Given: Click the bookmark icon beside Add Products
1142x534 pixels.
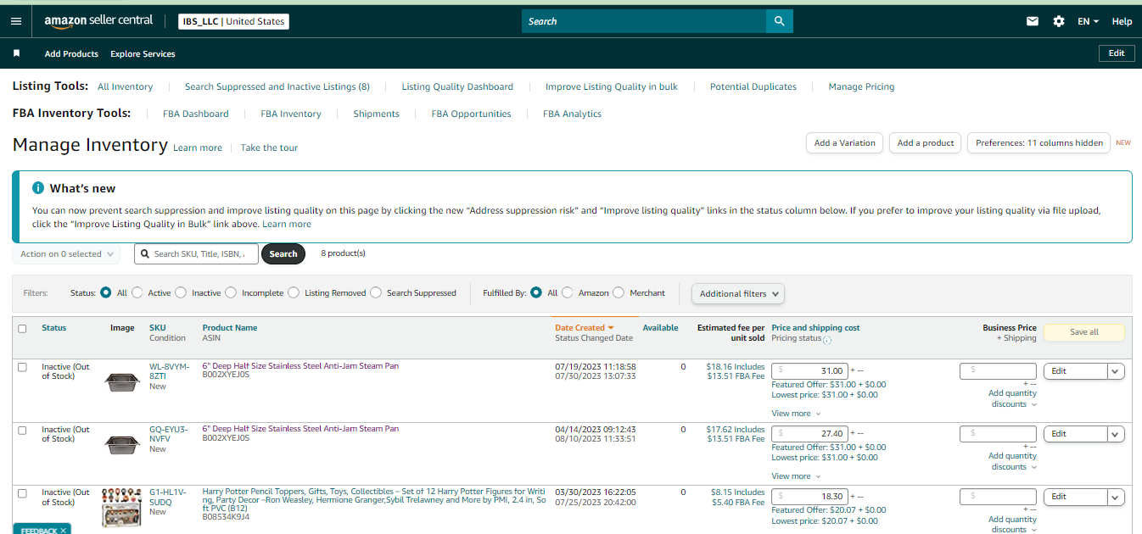Looking at the screenshot, I should (x=16, y=53).
